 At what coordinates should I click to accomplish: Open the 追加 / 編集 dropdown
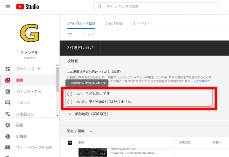pos(80,131)
